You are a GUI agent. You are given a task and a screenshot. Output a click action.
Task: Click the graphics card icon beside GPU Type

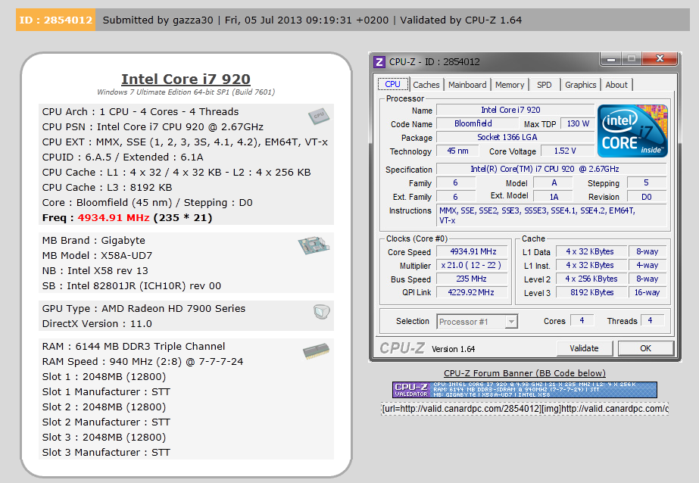321,311
